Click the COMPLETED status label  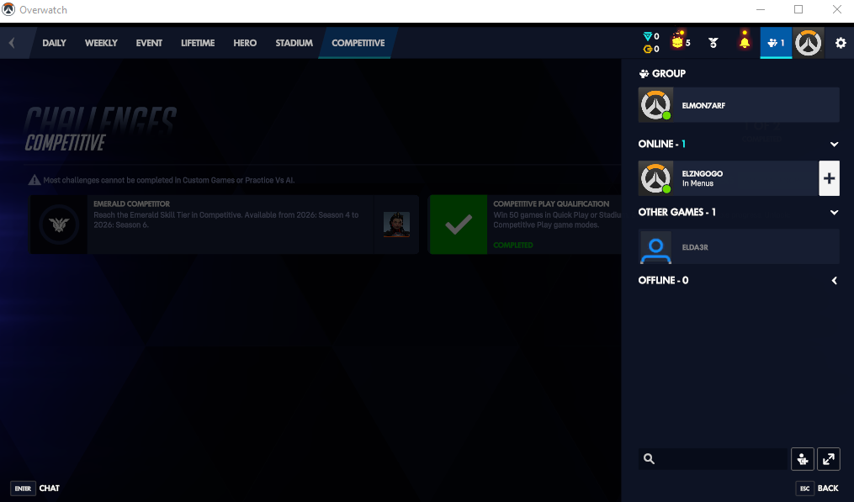pos(513,245)
